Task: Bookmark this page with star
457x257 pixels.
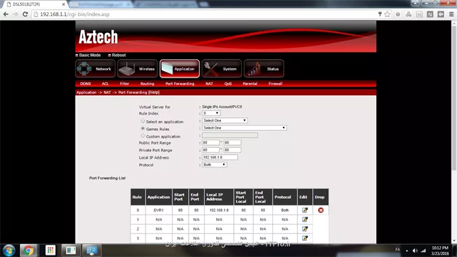Action: (x=387, y=14)
